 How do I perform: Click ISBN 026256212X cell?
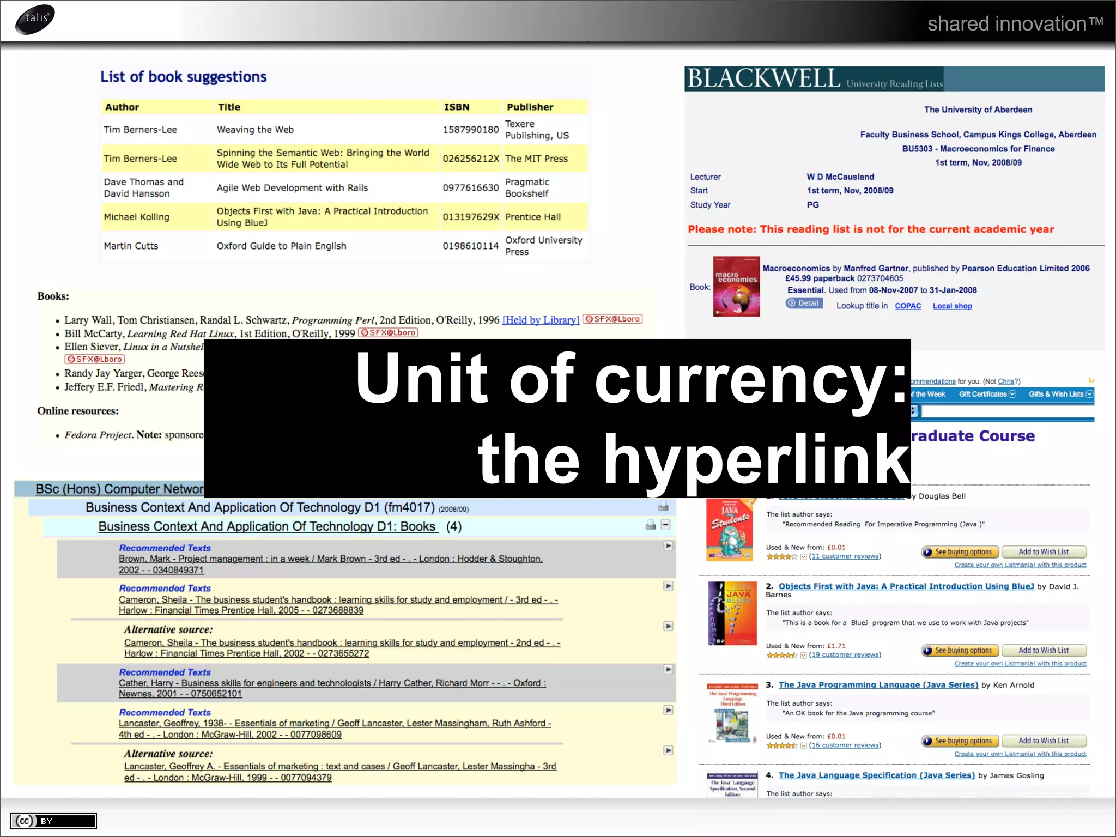[x=471, y=159]
